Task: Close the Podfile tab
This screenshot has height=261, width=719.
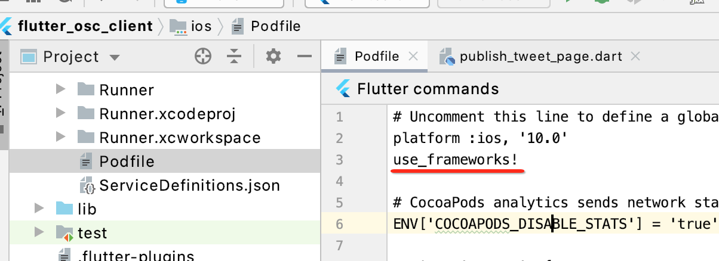Action: point(413,57)
